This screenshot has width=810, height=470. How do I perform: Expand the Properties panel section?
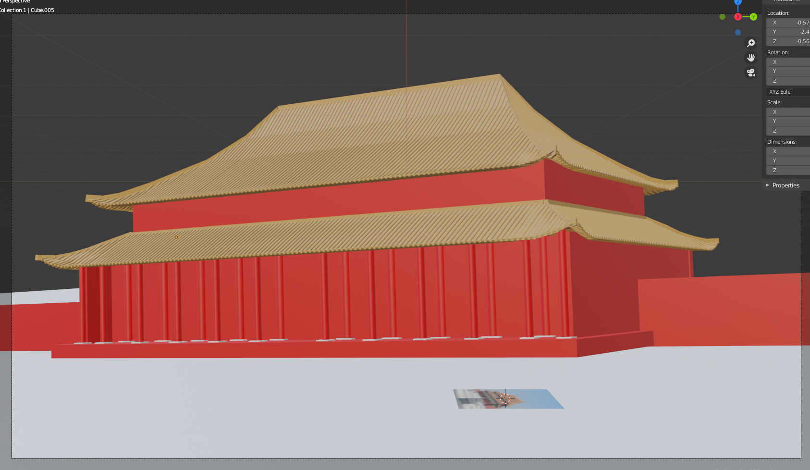(785, 186)
